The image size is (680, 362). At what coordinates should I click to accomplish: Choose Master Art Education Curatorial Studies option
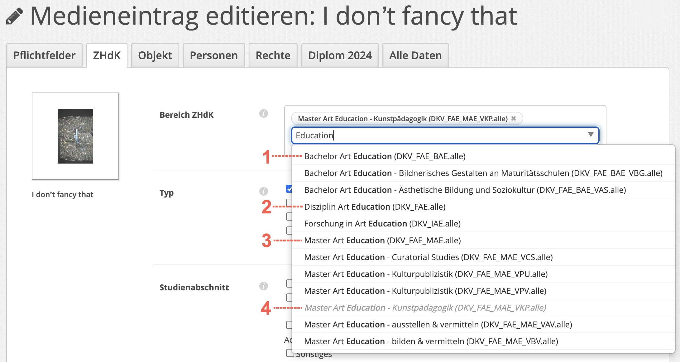tap(428, 257)
